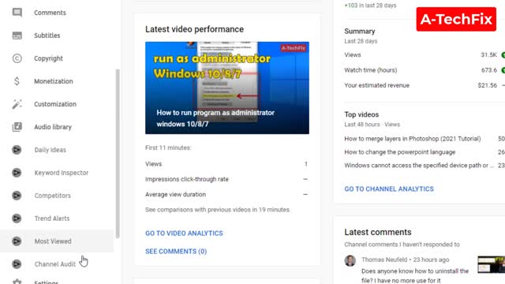The width and height of the screenshot is (505, 284).
Task: Click the Competitors round icon
Action: click(17, 196)
